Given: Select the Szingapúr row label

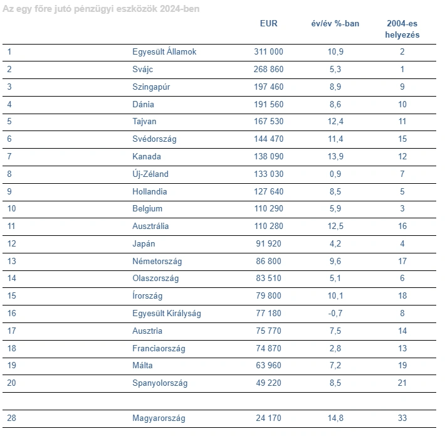Looking at the screenshot, I should pos(151,87).
